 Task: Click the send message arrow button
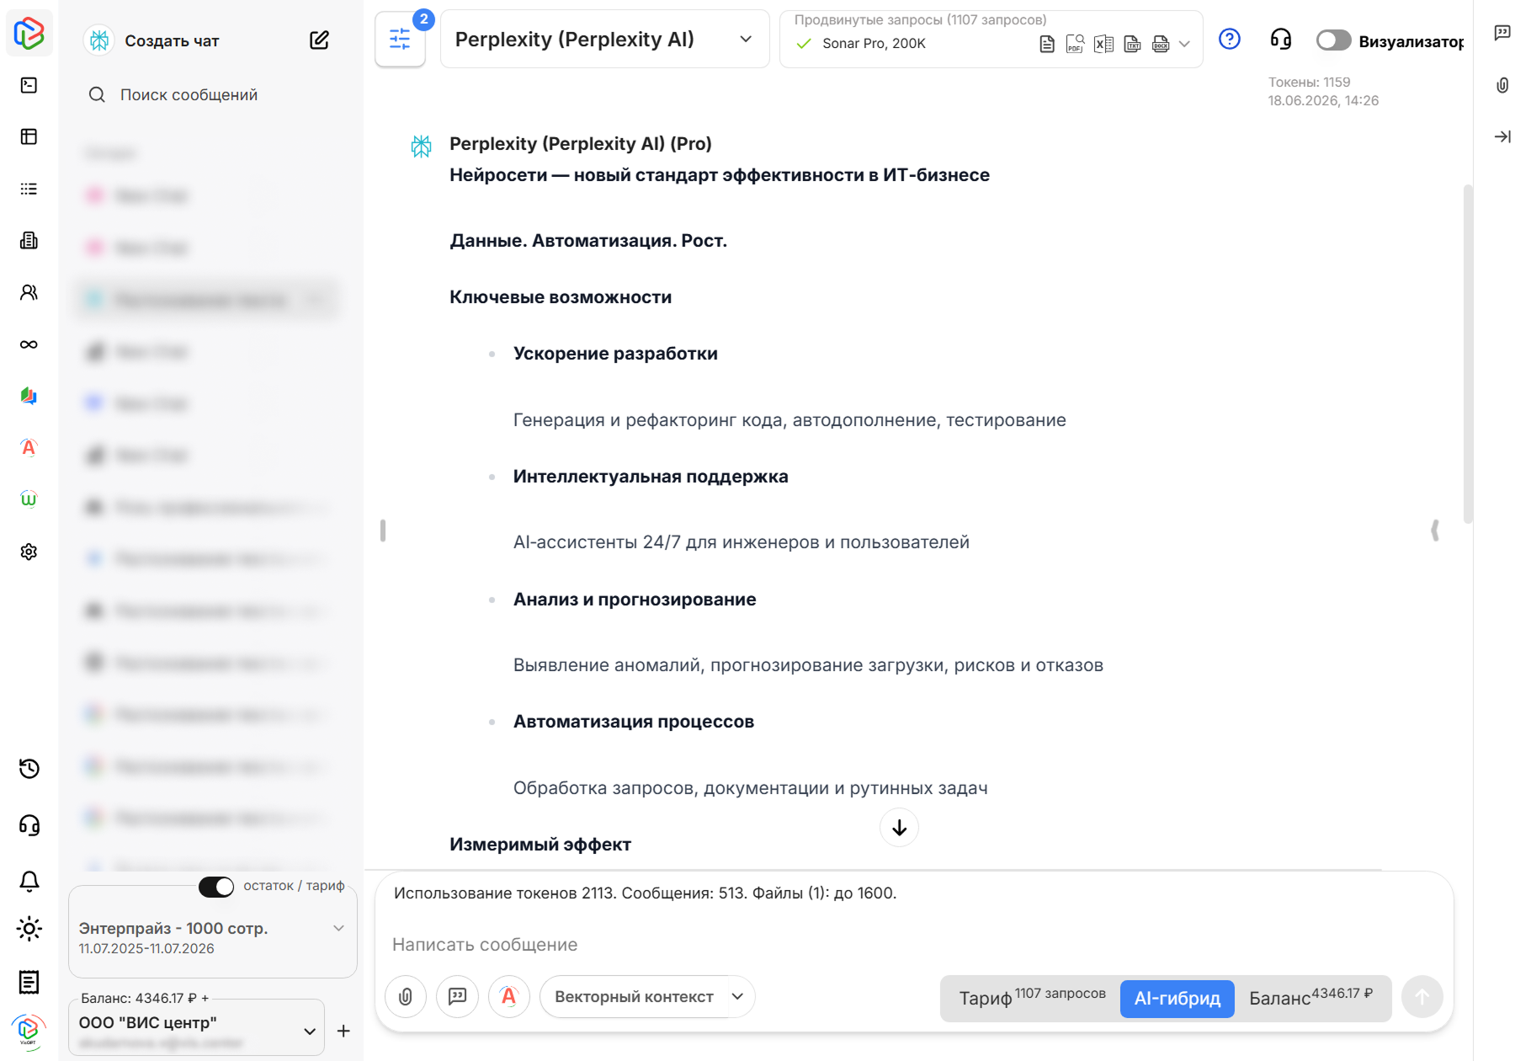[1422, 997]
